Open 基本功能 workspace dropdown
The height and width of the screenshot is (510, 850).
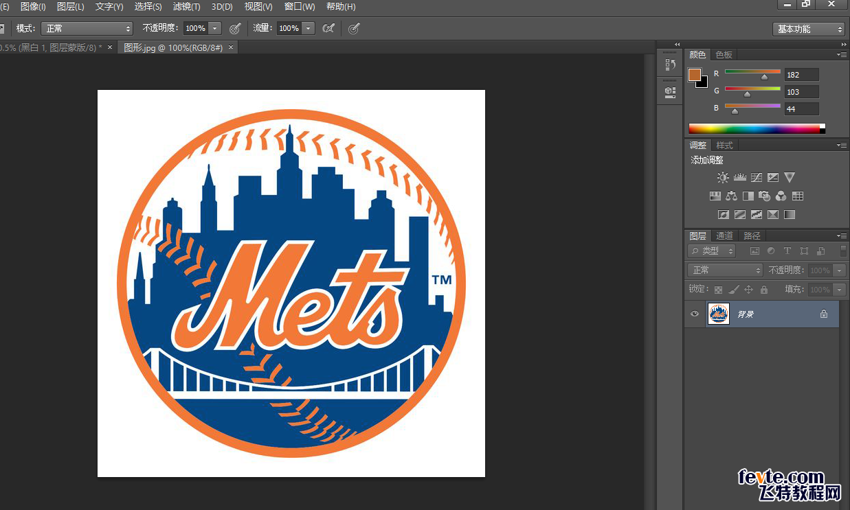808,29
